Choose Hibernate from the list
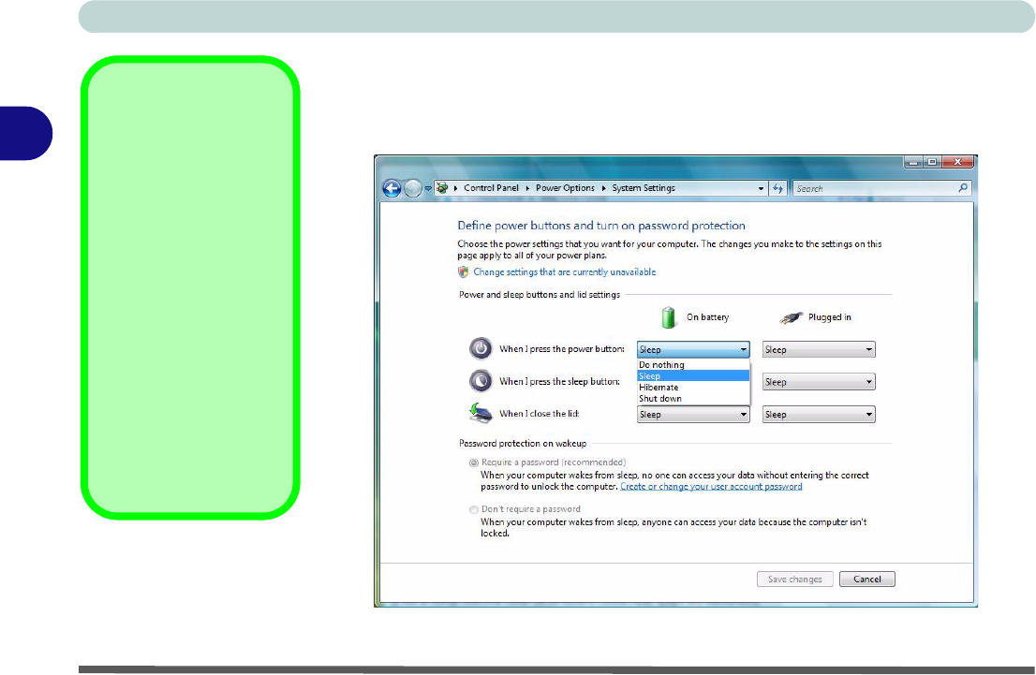The width and height of the screenshot is (1036, 675). [x=693, y=387]
